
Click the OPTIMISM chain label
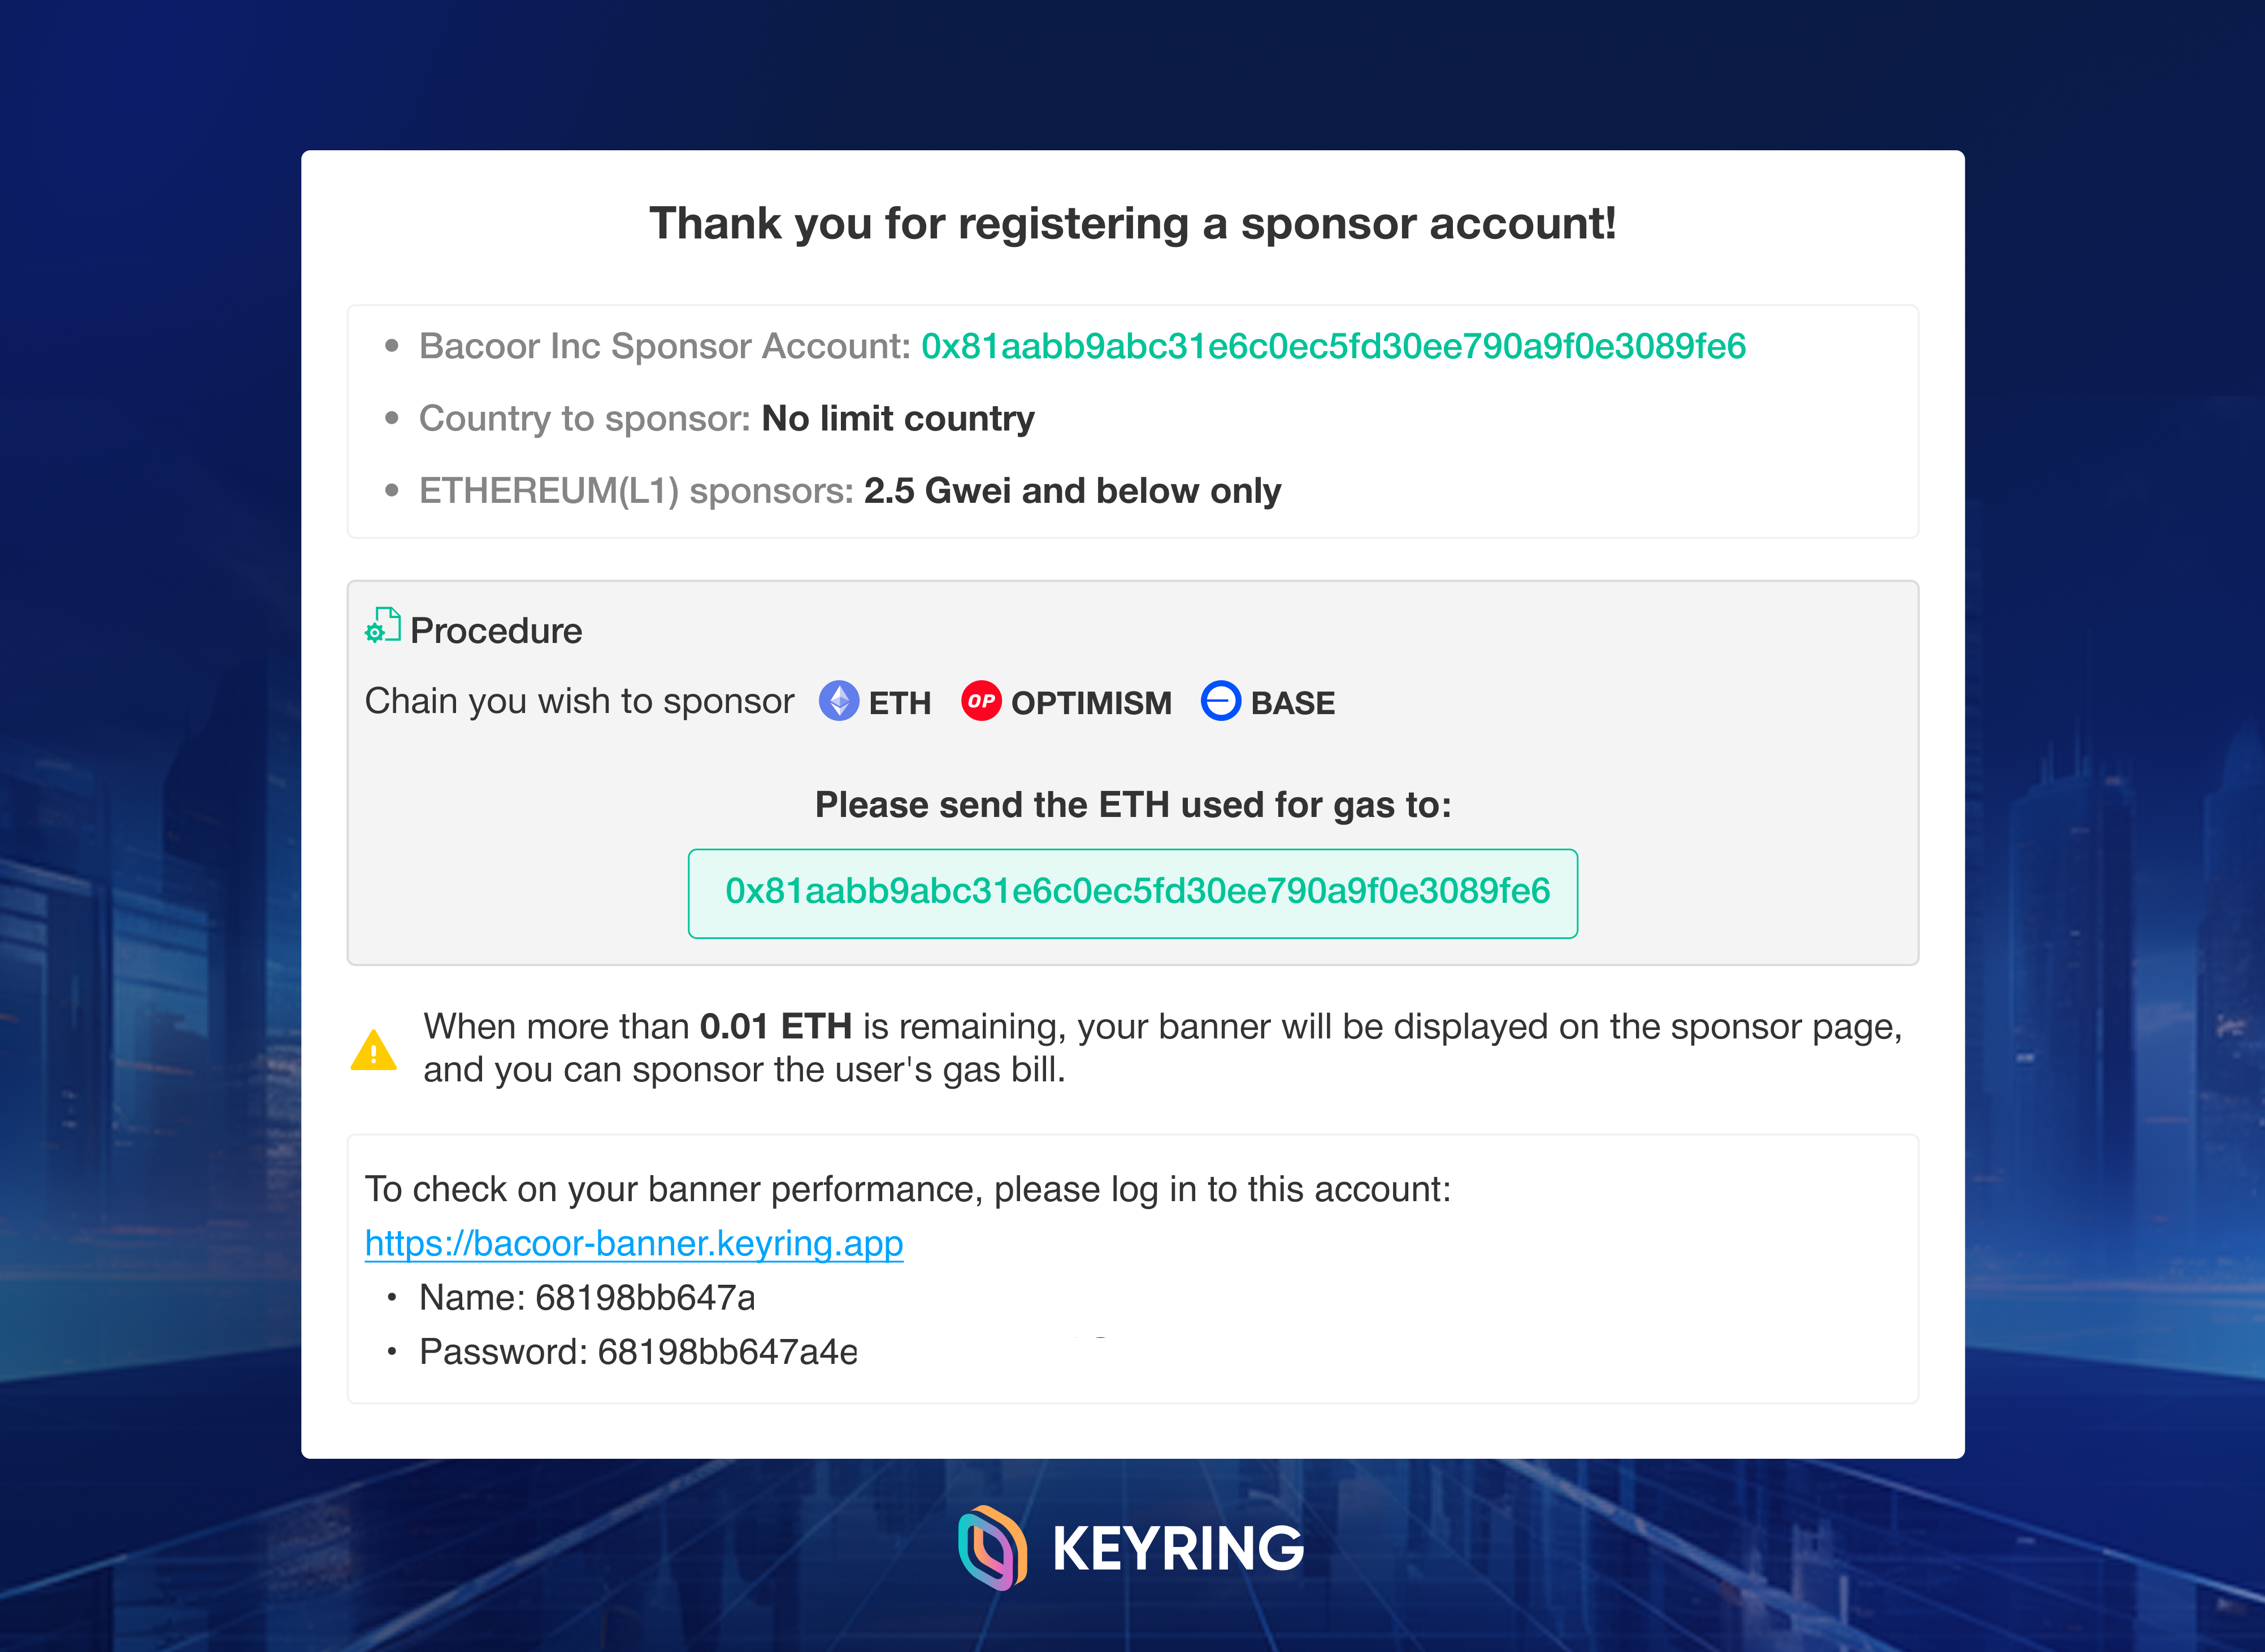click(x=1091, y=703)
